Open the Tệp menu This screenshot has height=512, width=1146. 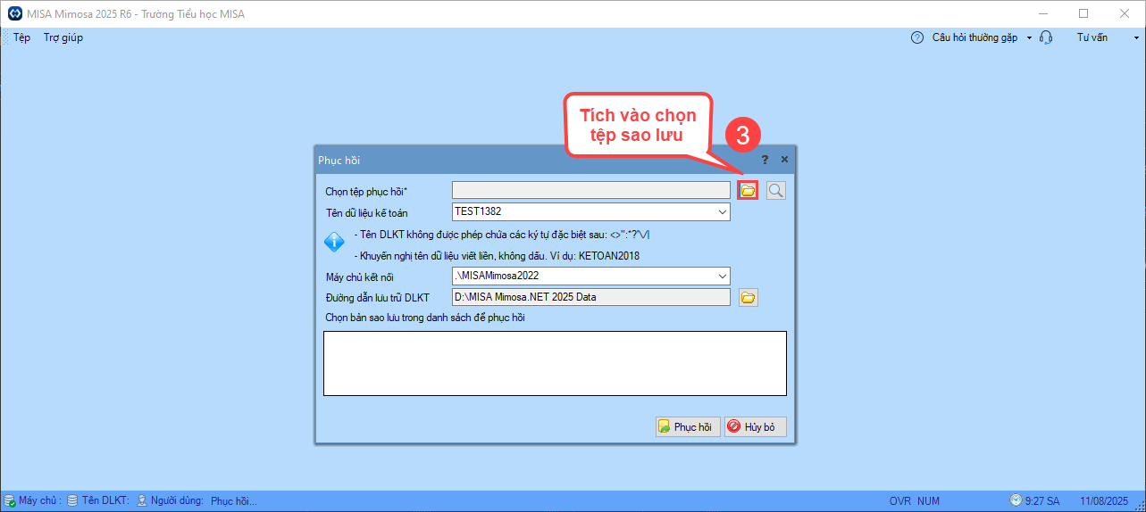(x=21, y=37)
